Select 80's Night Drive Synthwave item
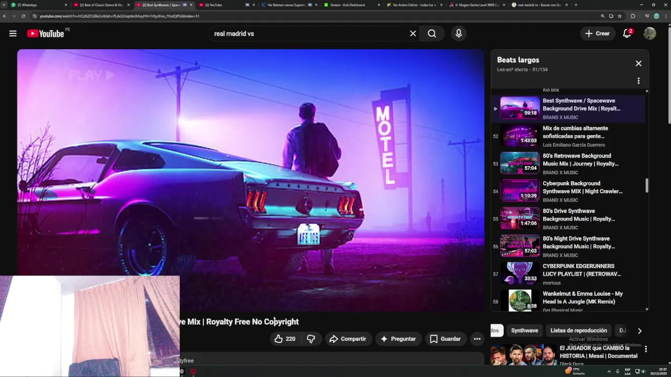 (568, 247)
